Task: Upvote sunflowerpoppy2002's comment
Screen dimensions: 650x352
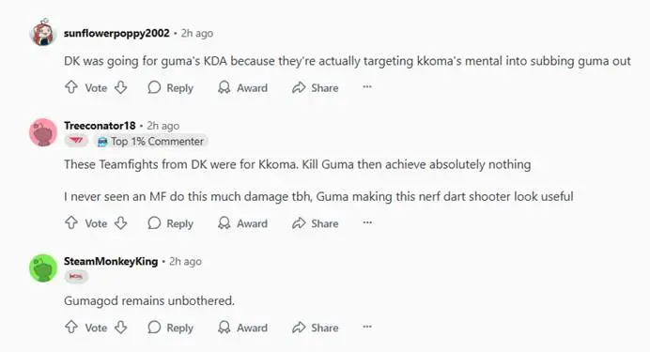Action: point(71,87)
